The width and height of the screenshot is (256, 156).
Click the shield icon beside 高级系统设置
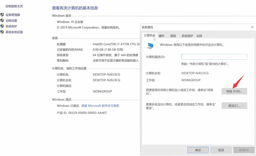point(2,32)
